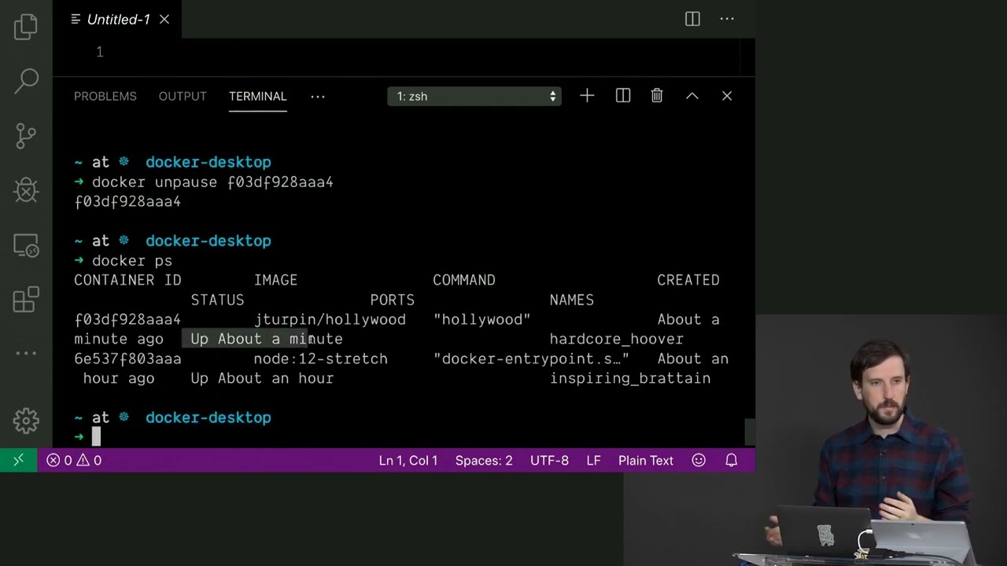Switch to the OUTPUT panel tab
Screen dimensions: 1007x566
click(183, 96)
